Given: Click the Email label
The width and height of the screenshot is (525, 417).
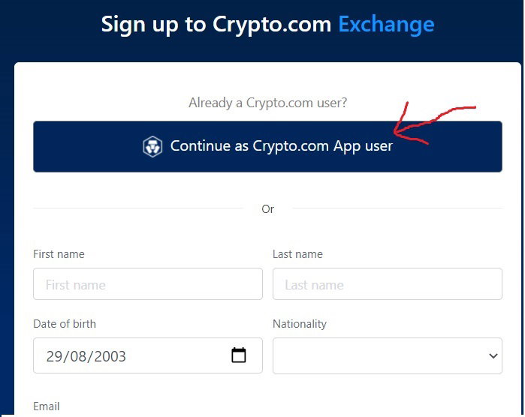Looking at the screenshot, I should pos(47,406).
